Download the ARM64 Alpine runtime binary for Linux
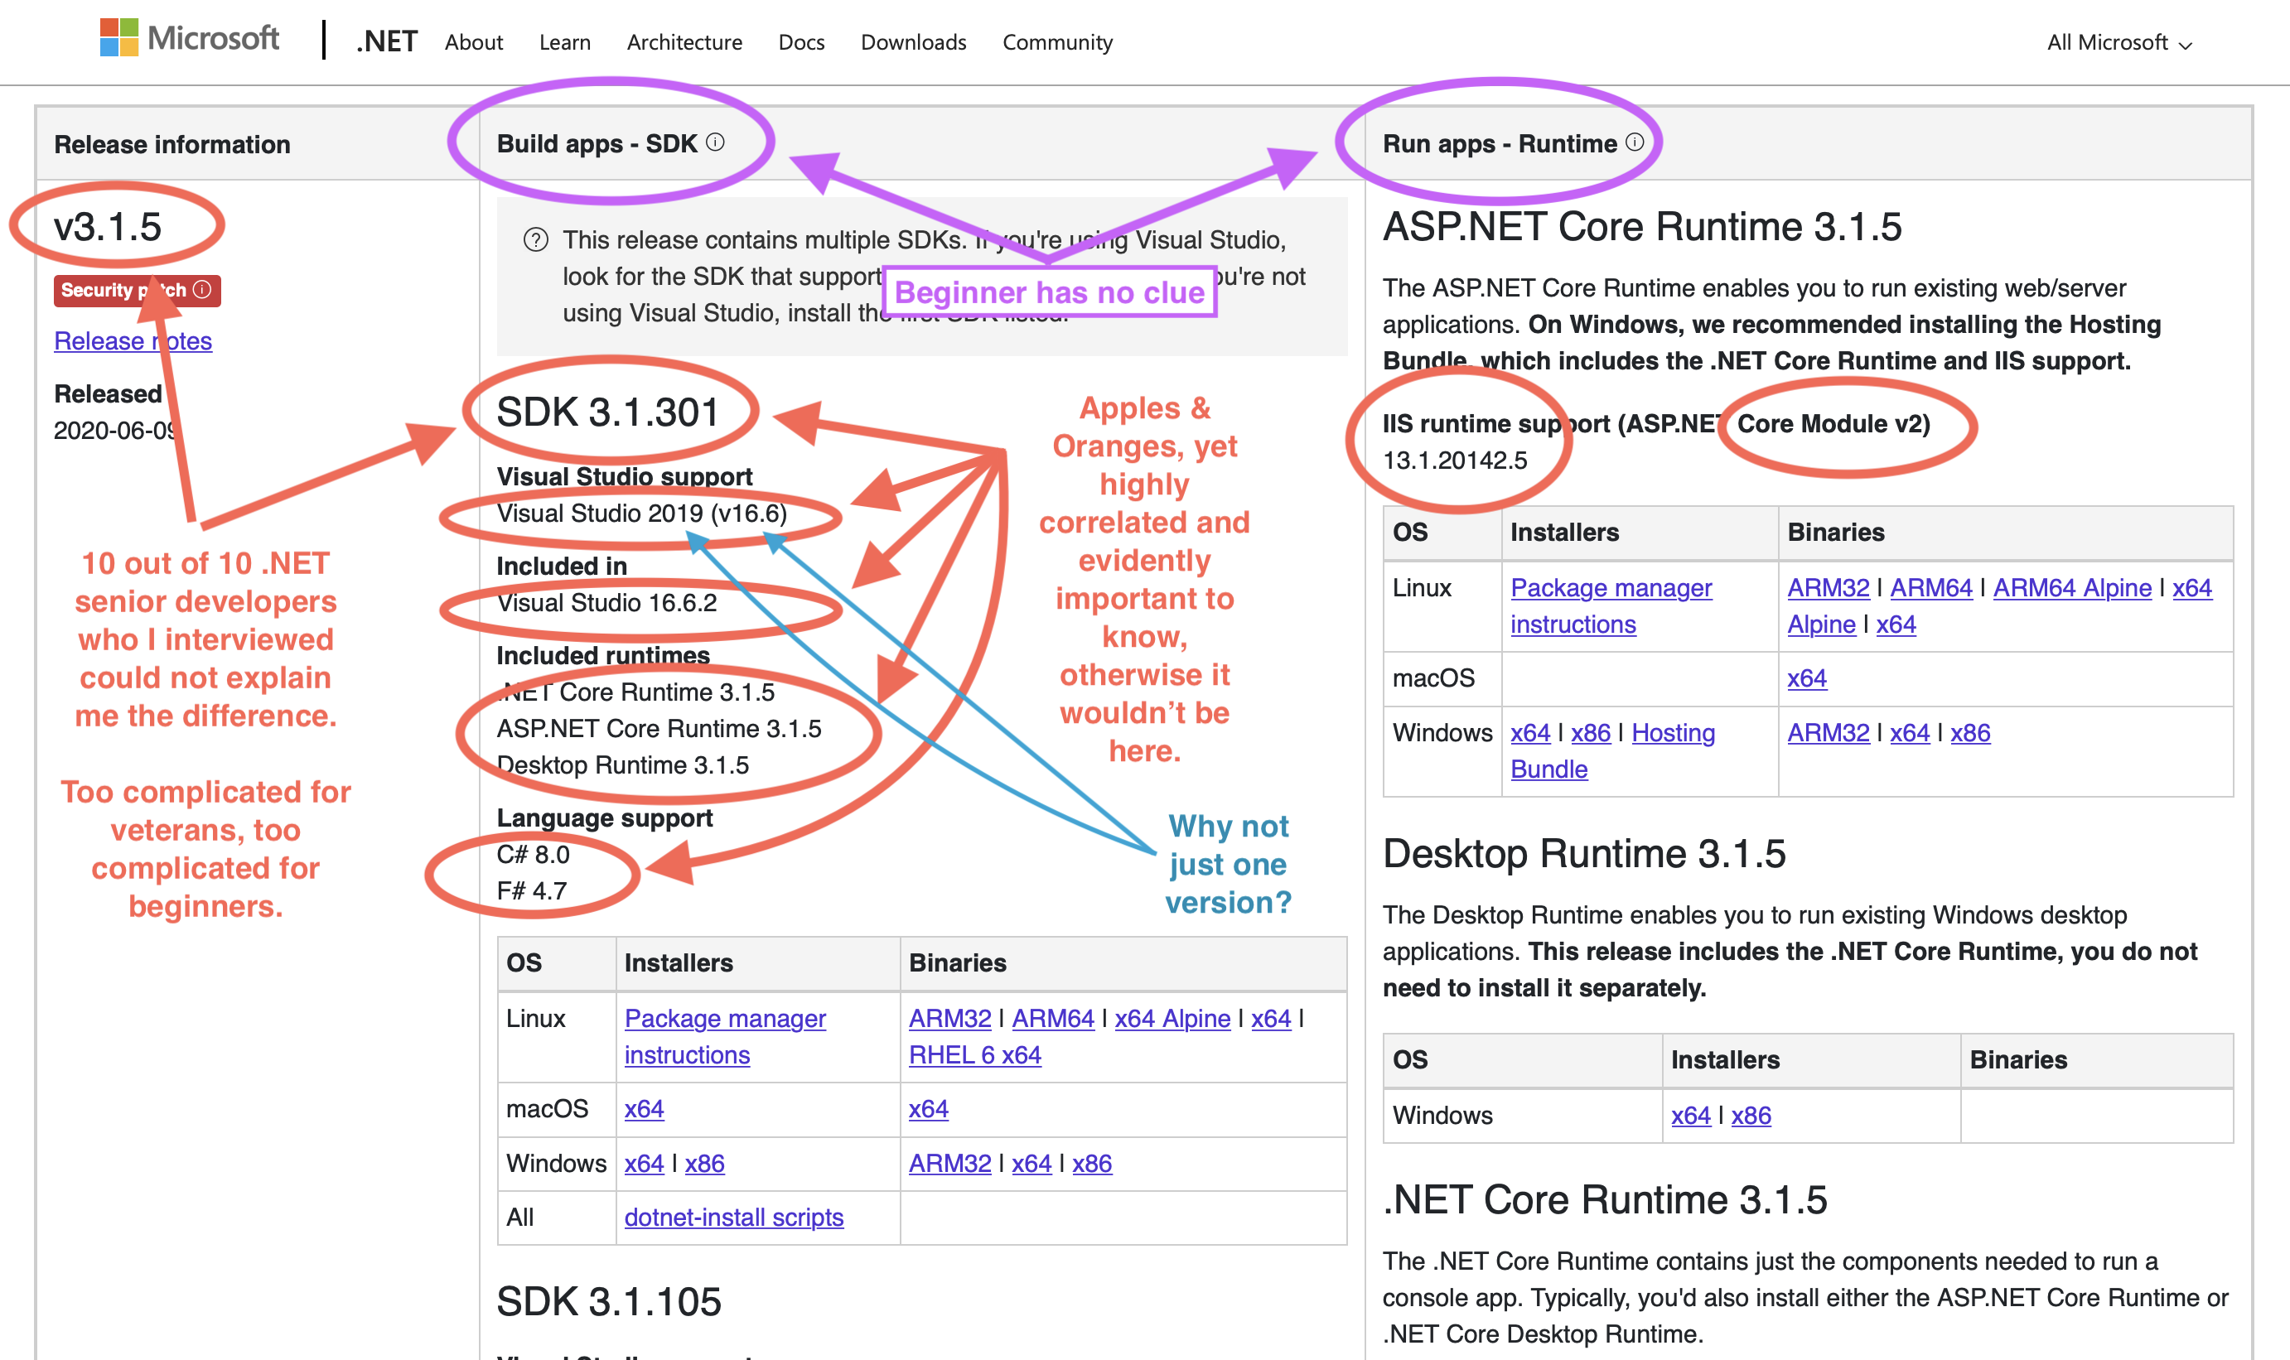Viewport: 2290px width, 1360px height. pyautogui.click(x=2073, y=587)
